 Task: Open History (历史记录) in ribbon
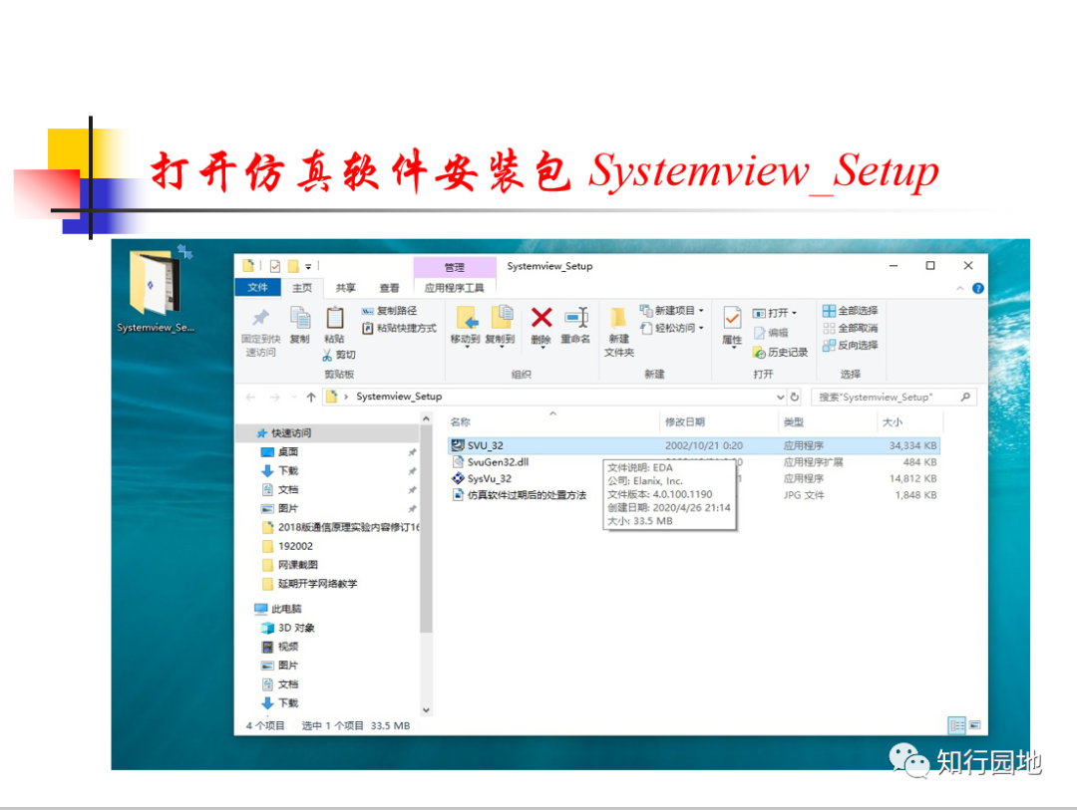[780, 352]
